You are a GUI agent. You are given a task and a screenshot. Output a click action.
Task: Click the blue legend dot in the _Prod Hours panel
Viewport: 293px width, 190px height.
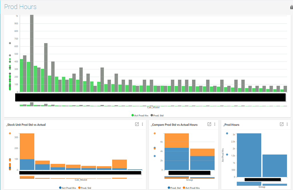point(227,133)
